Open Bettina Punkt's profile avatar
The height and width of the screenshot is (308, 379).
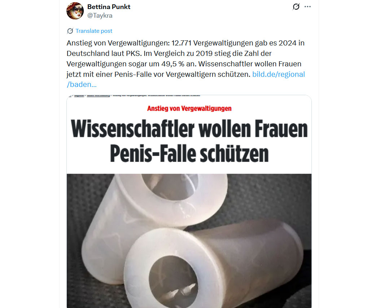point(75,11)
